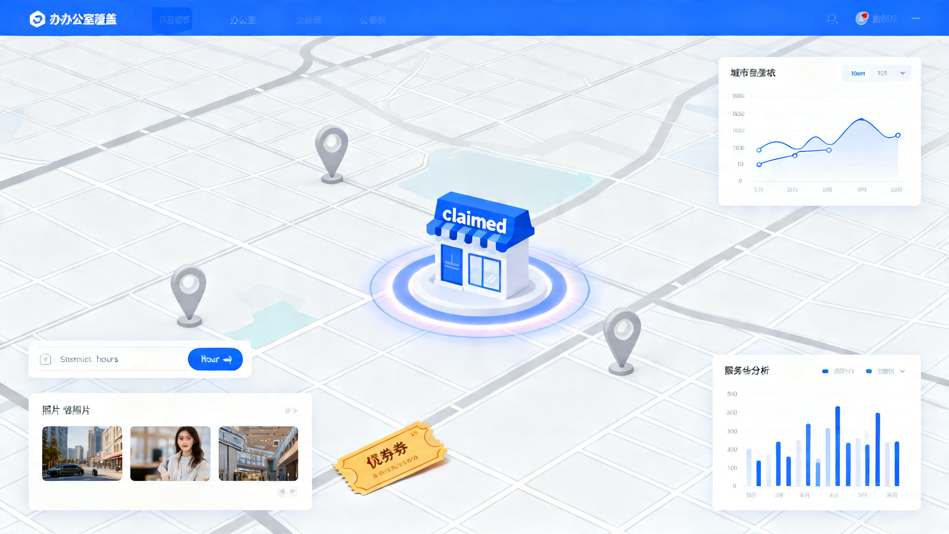Image resolution: width=949 pixels, height=534 pixels.
Task: Click the '服务' bar chart title
Action: click(x=747, y=370)
